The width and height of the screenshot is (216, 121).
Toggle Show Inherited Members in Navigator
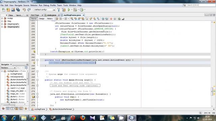(x=3, y=109)
